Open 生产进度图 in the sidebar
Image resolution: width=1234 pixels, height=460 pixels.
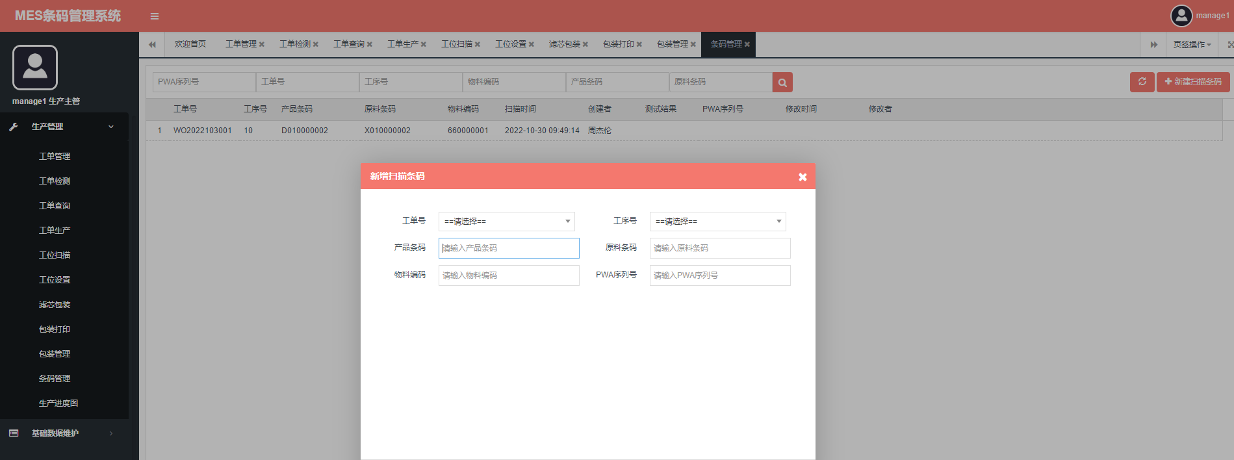tap(58, 403)
